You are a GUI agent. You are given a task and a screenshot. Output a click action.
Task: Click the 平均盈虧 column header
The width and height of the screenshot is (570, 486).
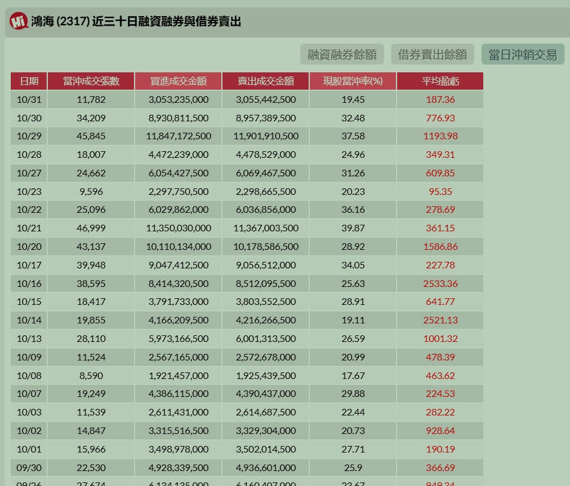coord(440,81)
